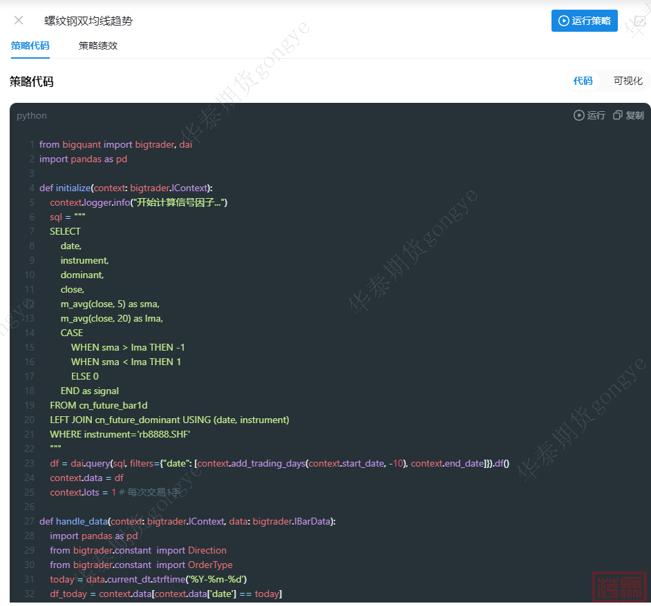Click the blue 运行策略 run strategy button
Viewport: 651px width, 606px height.
584,21
